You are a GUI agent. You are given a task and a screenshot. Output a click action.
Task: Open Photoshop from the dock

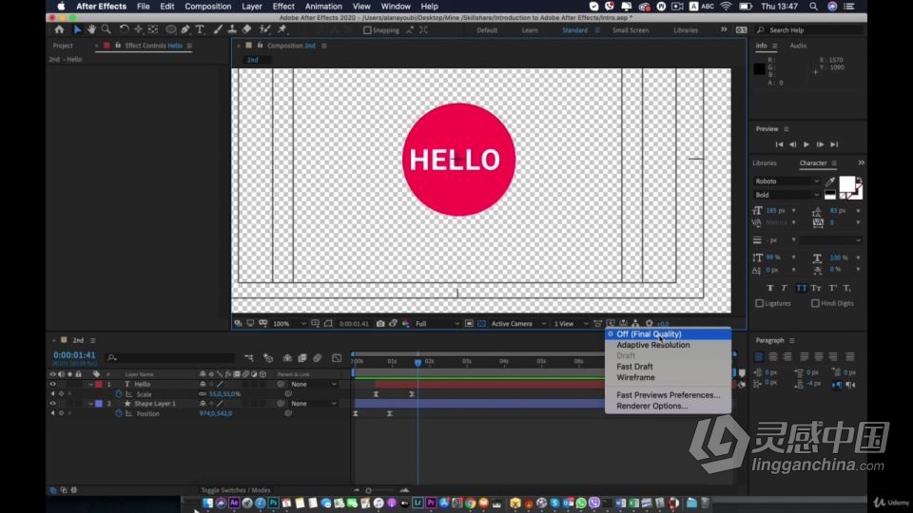click(273, 503)
